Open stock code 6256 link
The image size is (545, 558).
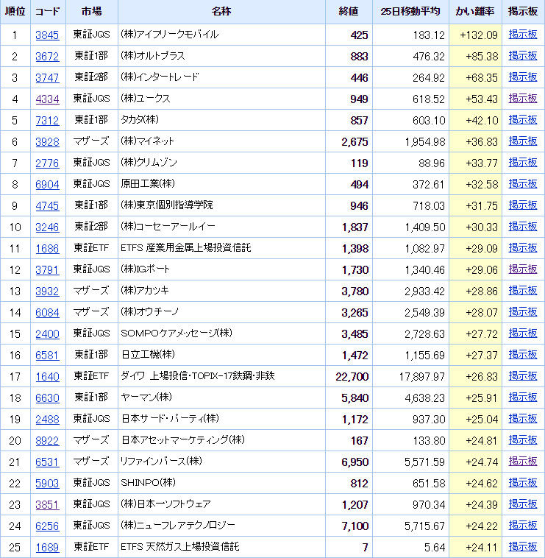tap(47, 526)
